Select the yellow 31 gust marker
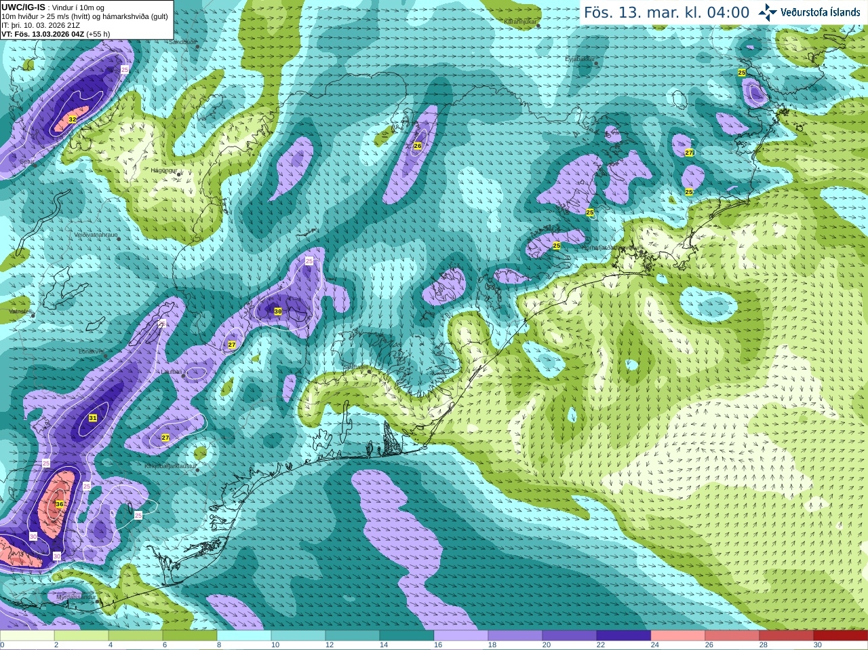868x650 pixels. 93,418
